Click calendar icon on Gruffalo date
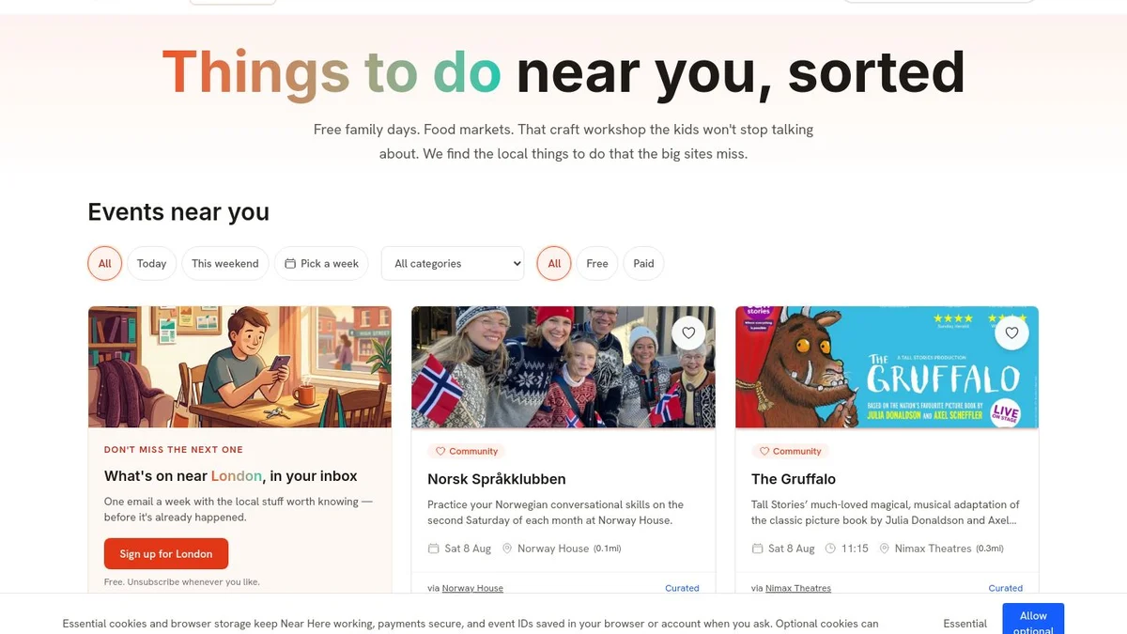 point(757,549)
